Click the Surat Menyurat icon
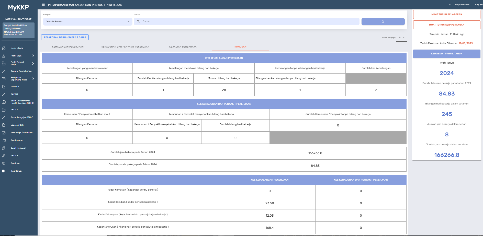The height and width of the screenshot is (236, 483). click(x=4, y=148)
